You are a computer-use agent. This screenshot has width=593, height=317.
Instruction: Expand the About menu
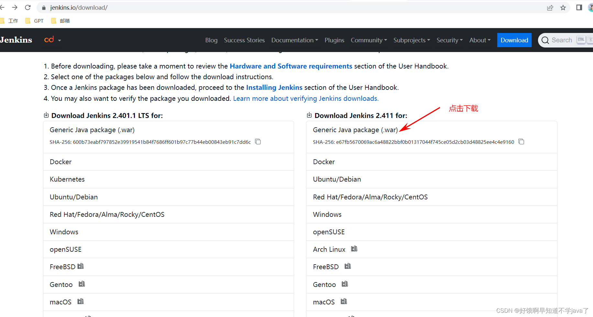pyautogui.click(x=480, y=40)
